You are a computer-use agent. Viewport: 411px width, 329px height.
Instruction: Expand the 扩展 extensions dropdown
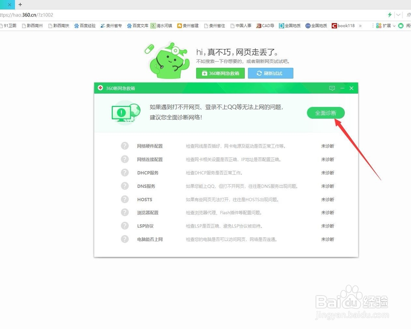pos(394,25)
